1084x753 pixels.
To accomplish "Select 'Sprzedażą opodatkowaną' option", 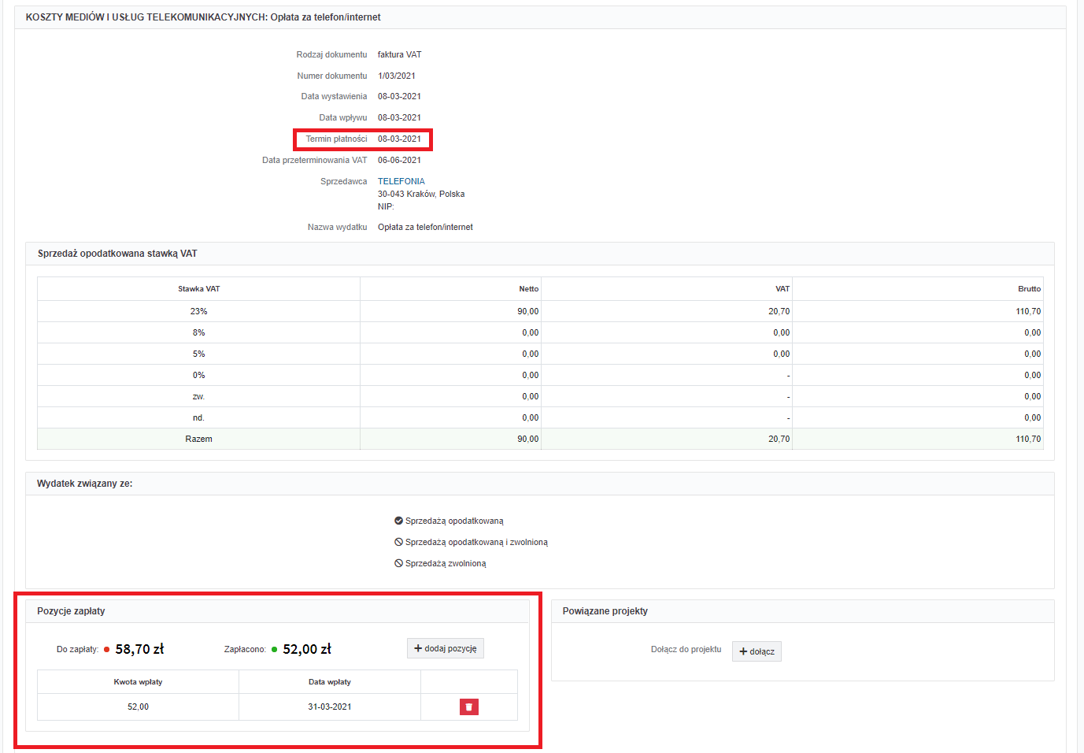I will (449, 521).
